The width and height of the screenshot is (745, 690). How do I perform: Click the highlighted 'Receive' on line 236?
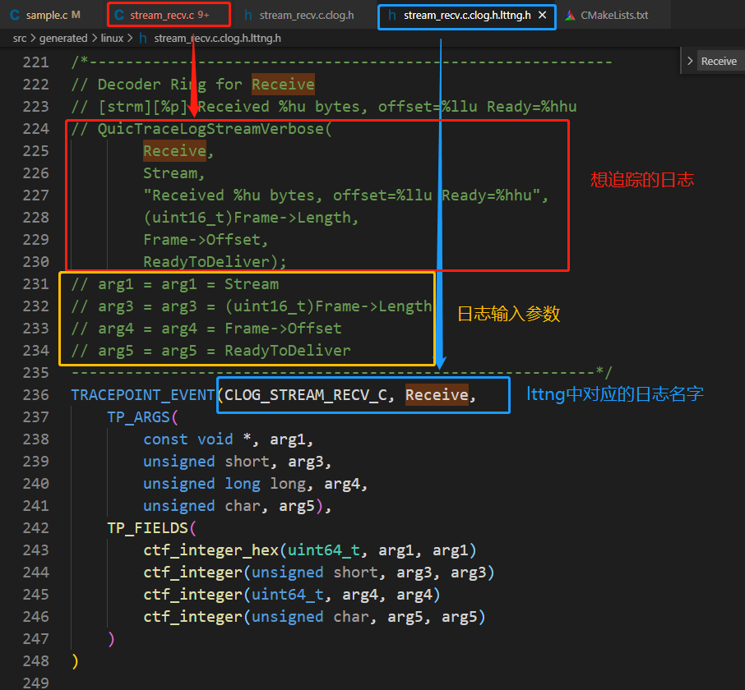(x=437, y=395)
